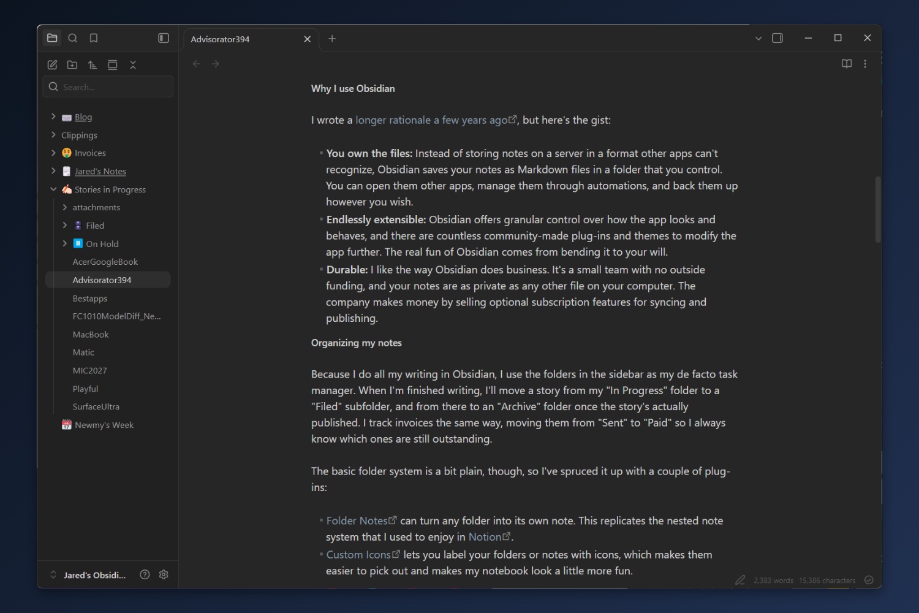Open the file explorer panel icon
Viewport: 919px width, 613px height.
[52, 38]
